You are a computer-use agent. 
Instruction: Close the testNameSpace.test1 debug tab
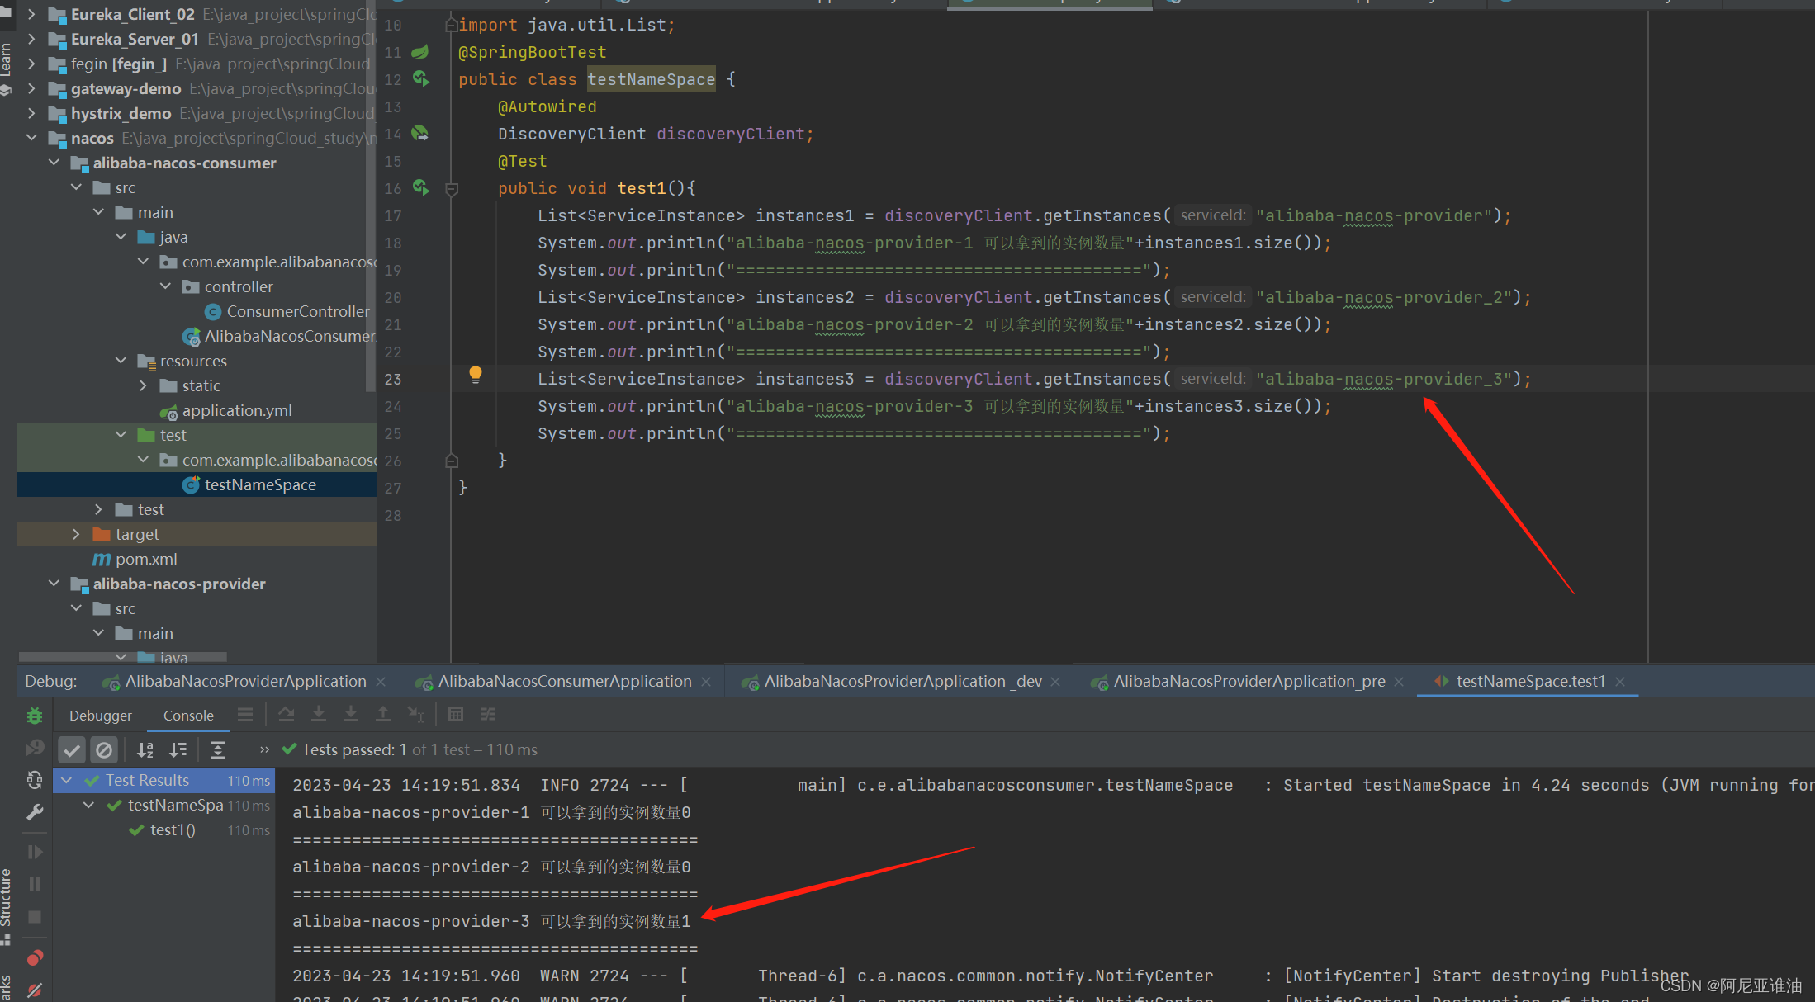tap(1620, 682)
